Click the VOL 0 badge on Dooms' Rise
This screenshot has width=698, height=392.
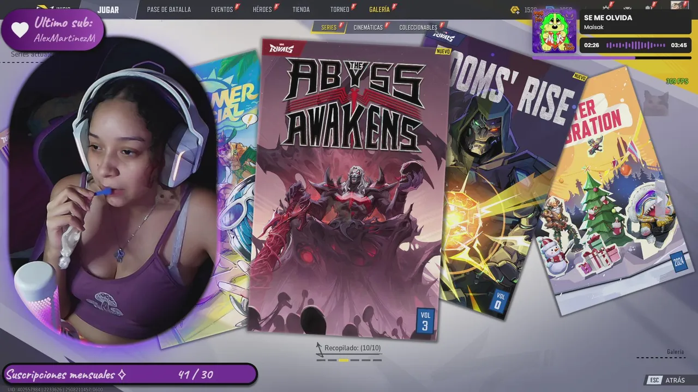point(498,301)
